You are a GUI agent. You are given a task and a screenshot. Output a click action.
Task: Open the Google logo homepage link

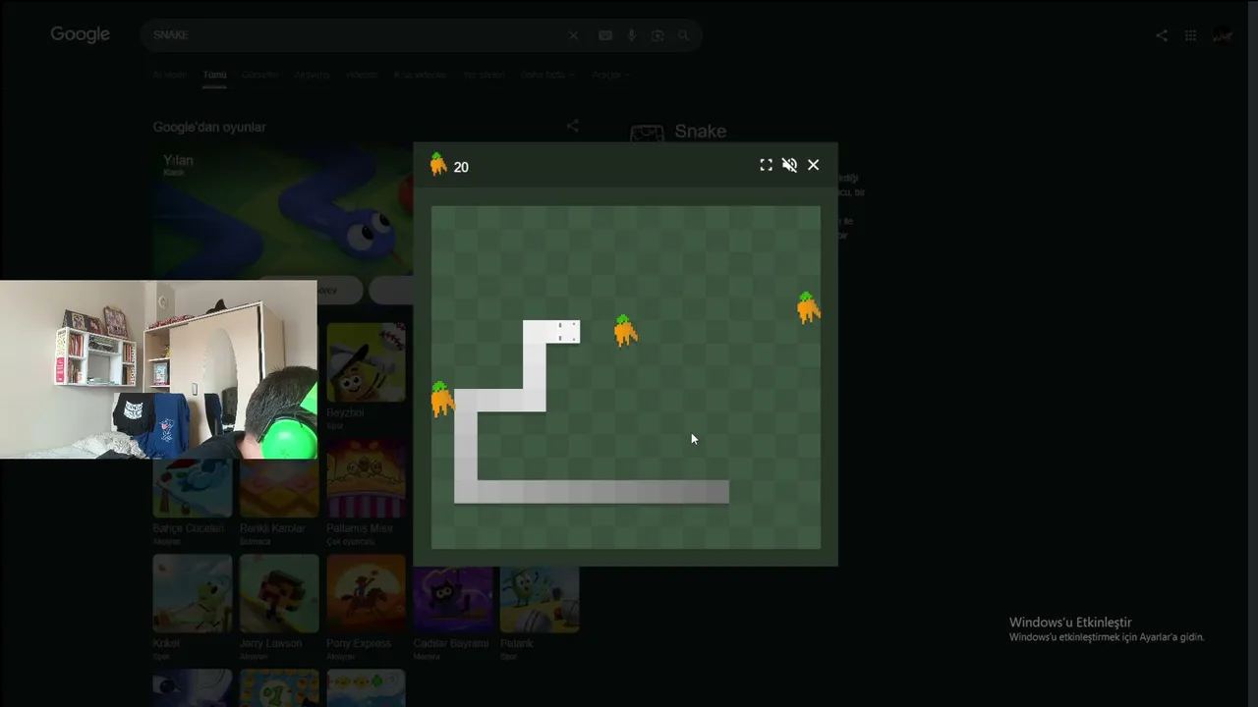81,34
